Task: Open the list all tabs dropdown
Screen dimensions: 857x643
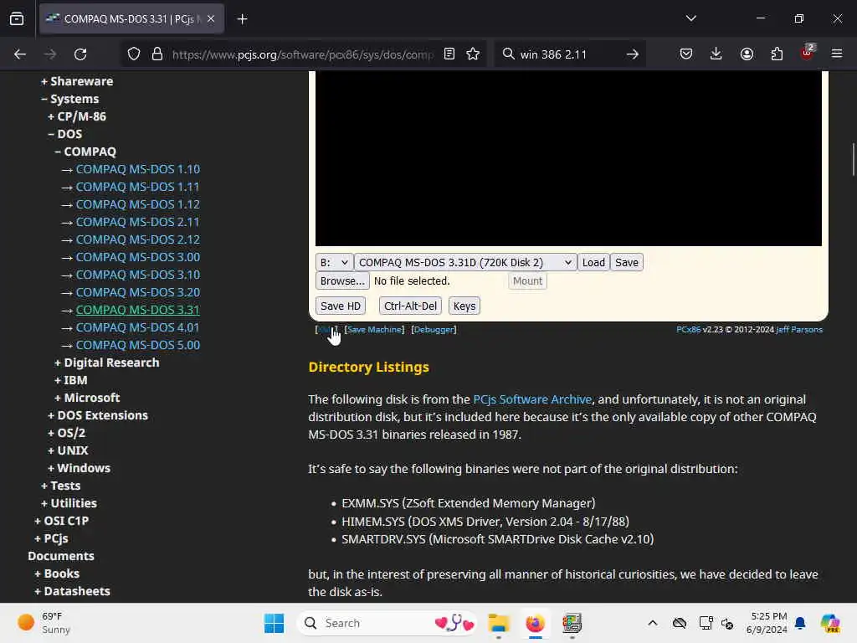Action: 690,18
